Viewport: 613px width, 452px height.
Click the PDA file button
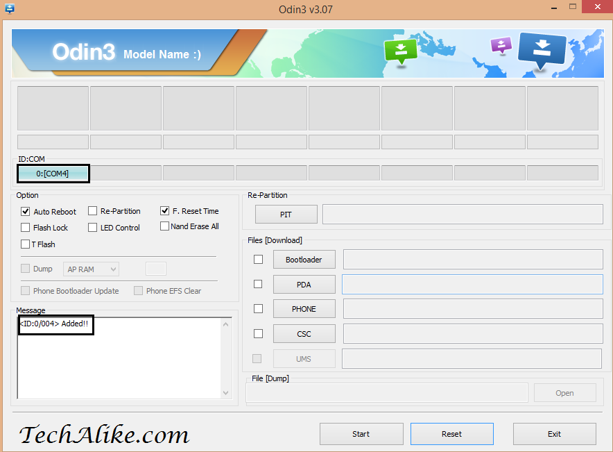click(x=304, y=285)
